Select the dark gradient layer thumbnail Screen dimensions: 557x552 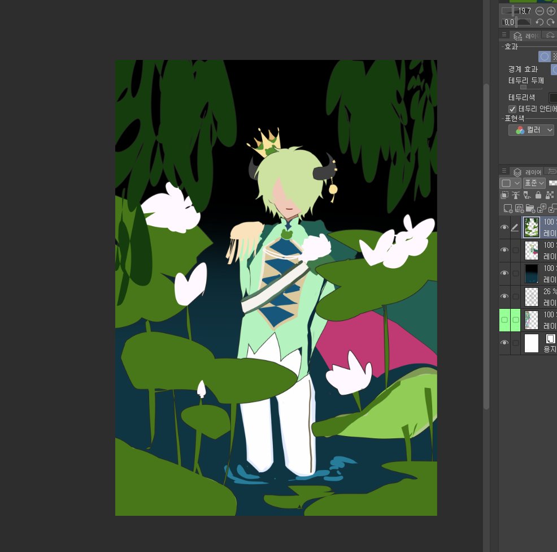[x=532, y=274]
